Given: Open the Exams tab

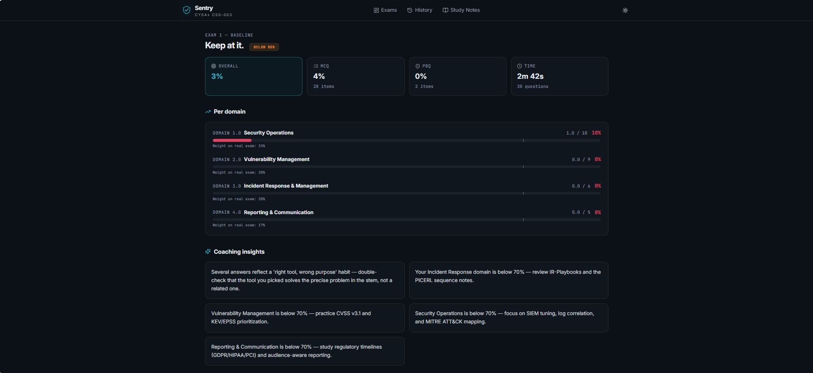Looking at the screenshot, I should 385,10.
